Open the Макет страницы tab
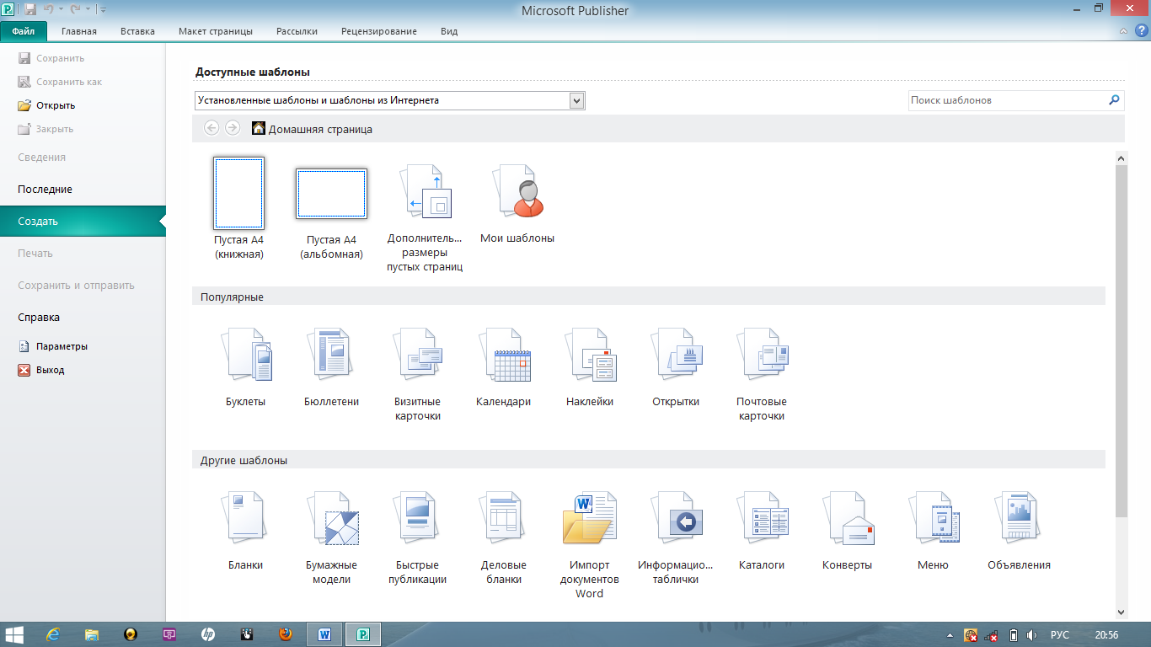The width and height of the screenshot is (1151, 647). pos(216,31)
